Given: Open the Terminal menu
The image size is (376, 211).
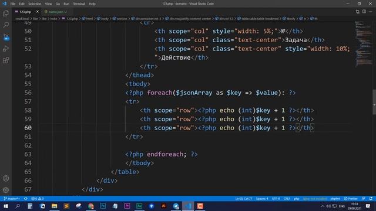Looking at the screenshot, I should (79, 4).
